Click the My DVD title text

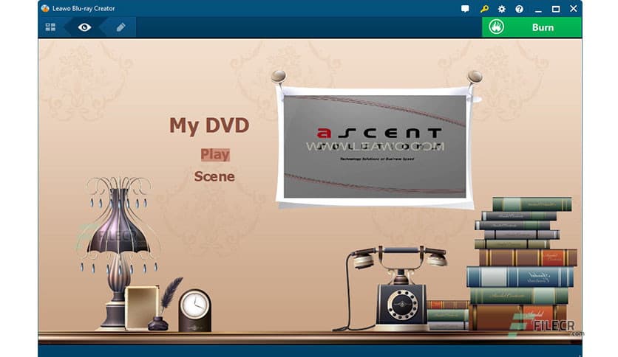209,125
